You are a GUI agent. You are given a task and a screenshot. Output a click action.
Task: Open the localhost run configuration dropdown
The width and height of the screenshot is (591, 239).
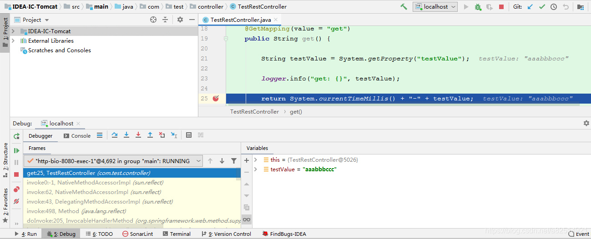pyautogui.click(x=435, y=7)
